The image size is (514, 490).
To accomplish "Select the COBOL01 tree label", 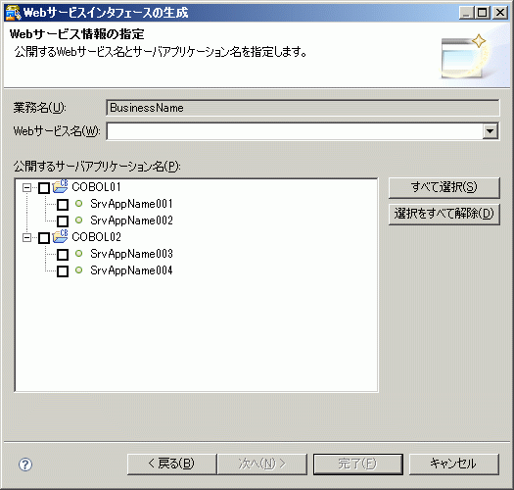I will (96, 187).
